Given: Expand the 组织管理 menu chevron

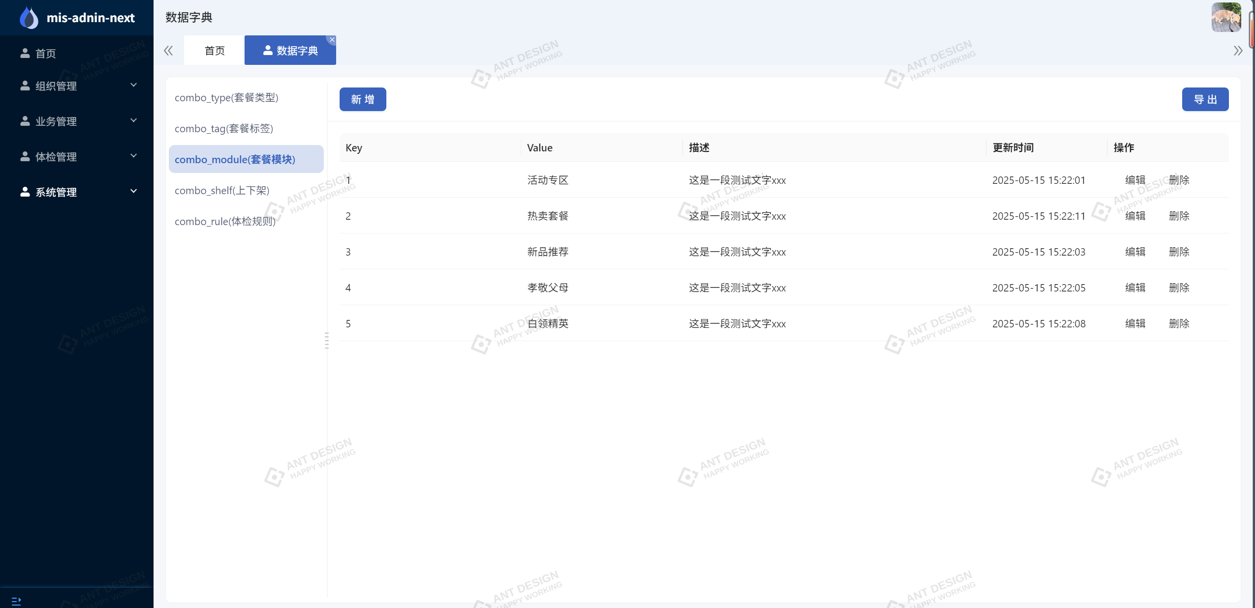Looking at the screenshot, I should (133, 85).
